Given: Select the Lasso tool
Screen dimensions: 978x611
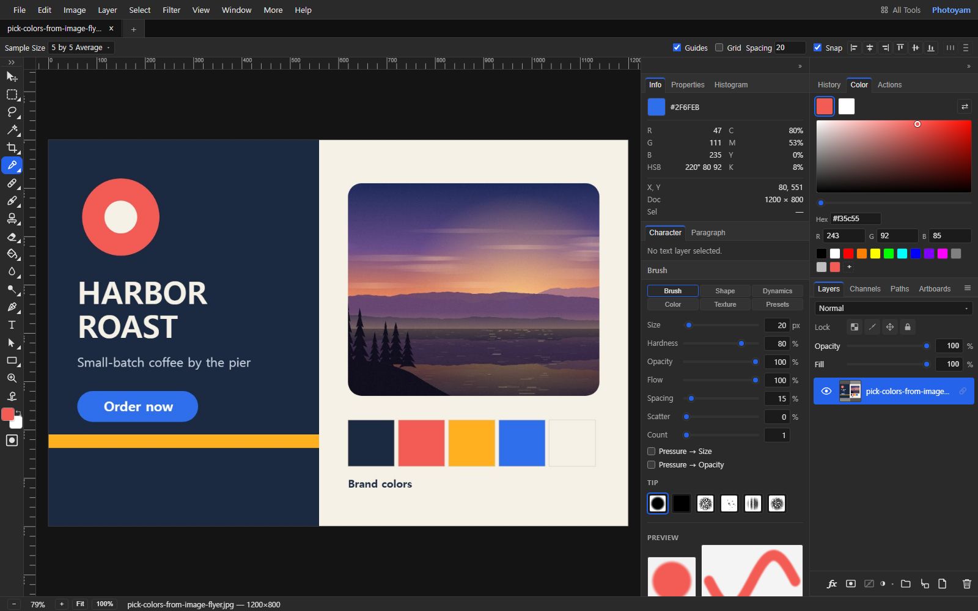Looking at the screenshot, I should pyautogui.click(x=12, y=112).
